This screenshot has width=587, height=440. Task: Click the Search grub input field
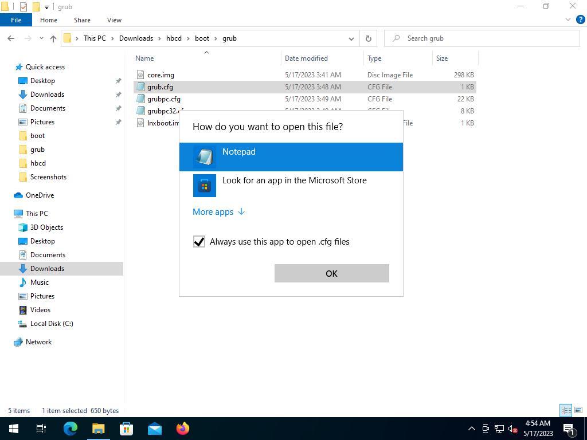(487, 38)
